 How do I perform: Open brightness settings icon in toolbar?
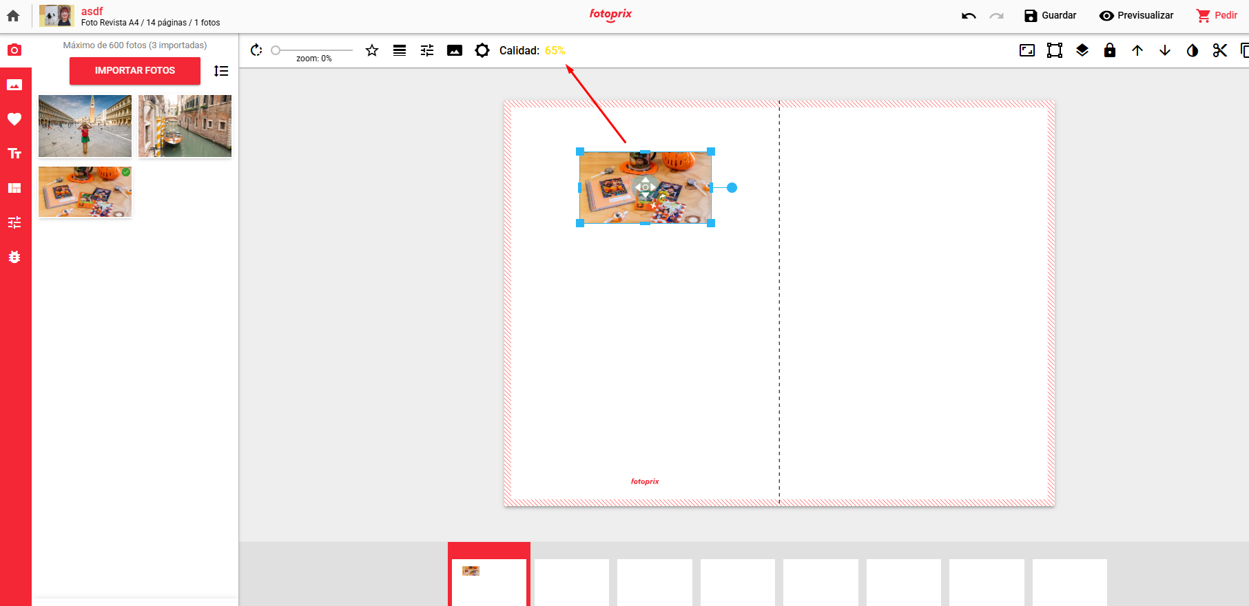pyautogui.click(x=482, y=50)
